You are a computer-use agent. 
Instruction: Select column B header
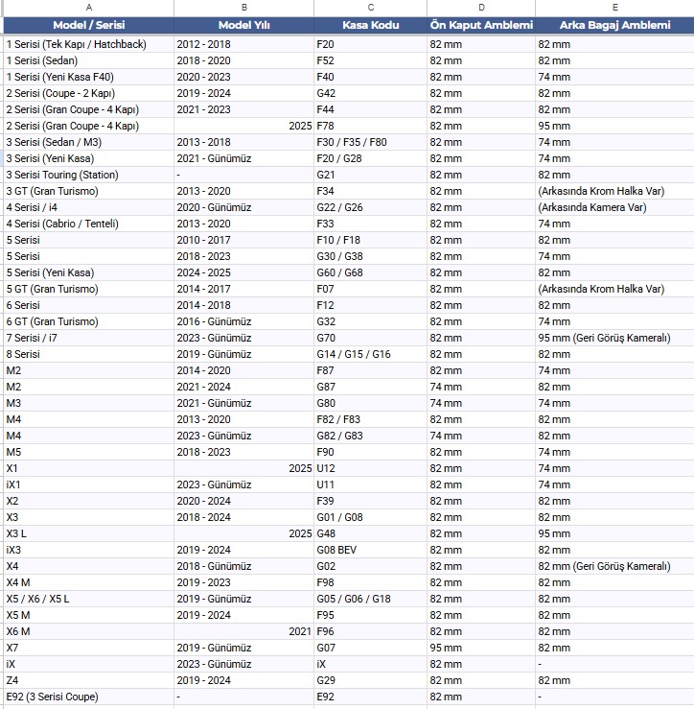pyautogui.click(x=244, y=8)
